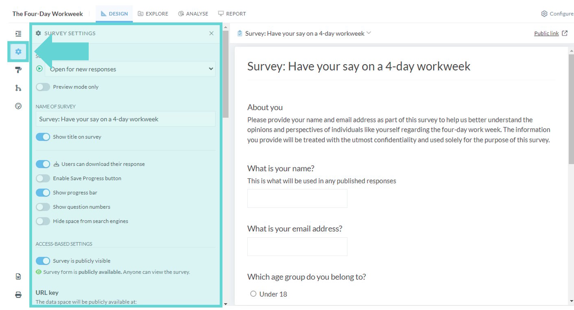Toggle Preview mode only switch
Image resolution: width=574 pixels, height=310 pixels.
click(x=43, y=87)
